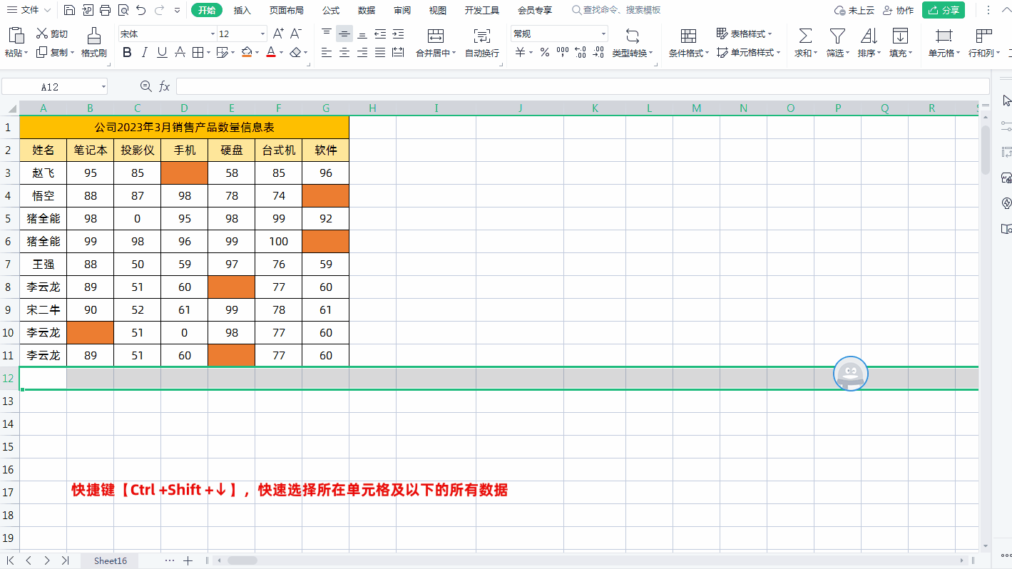Viewport: 1012px width, 569px height.
Task: Click the Save icon in quick access bar
Action: pyautogui.click(x=69, y=10)
